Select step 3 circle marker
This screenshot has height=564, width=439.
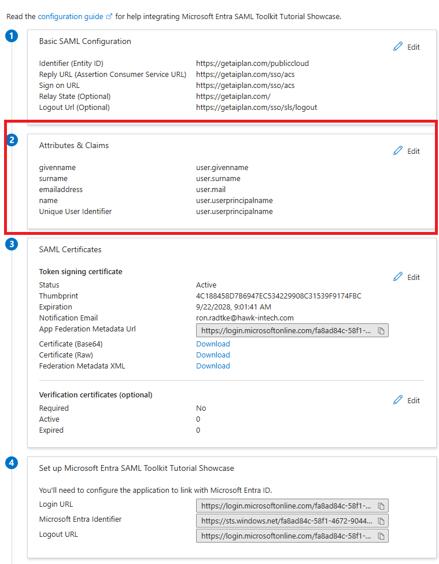click(12, 244)
